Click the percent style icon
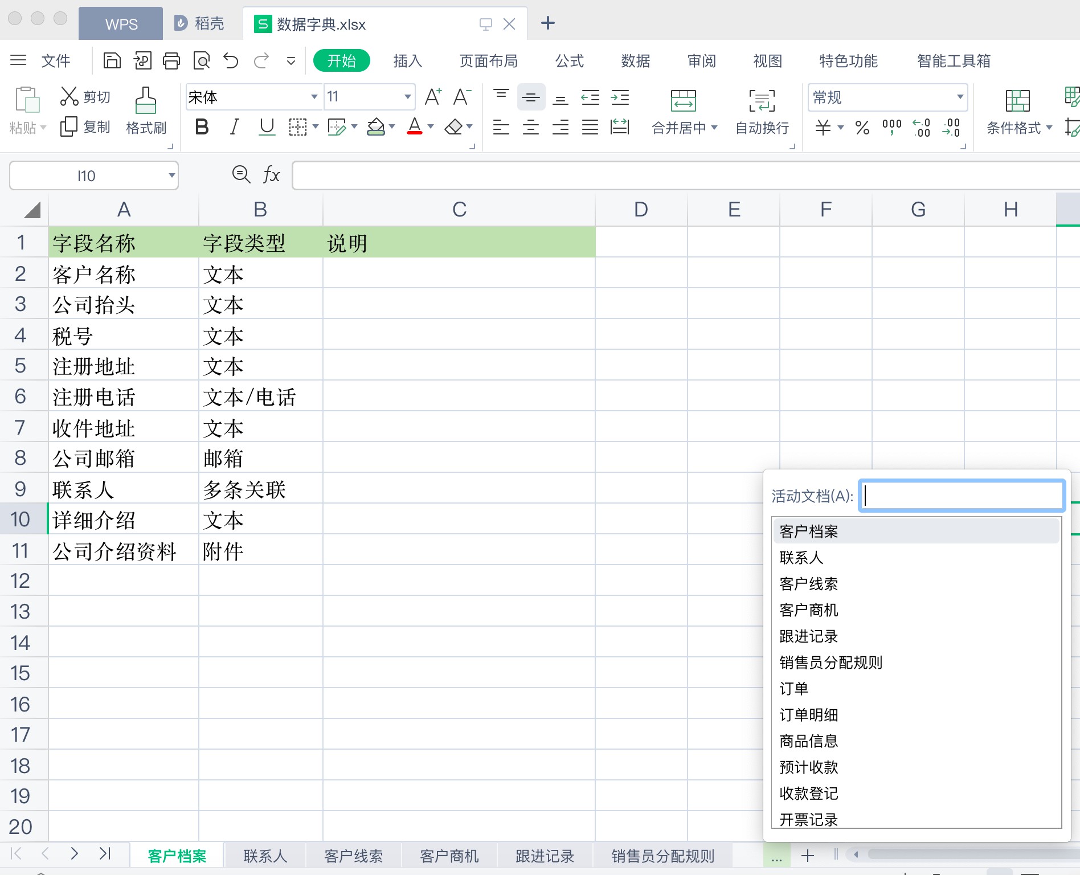Screen dimensions: 1080x875 click(x=862, y=128)
